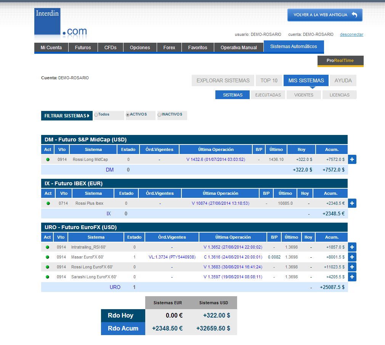
Task: Open last operation V 1432.6 link
Action: tap(216, 160)
